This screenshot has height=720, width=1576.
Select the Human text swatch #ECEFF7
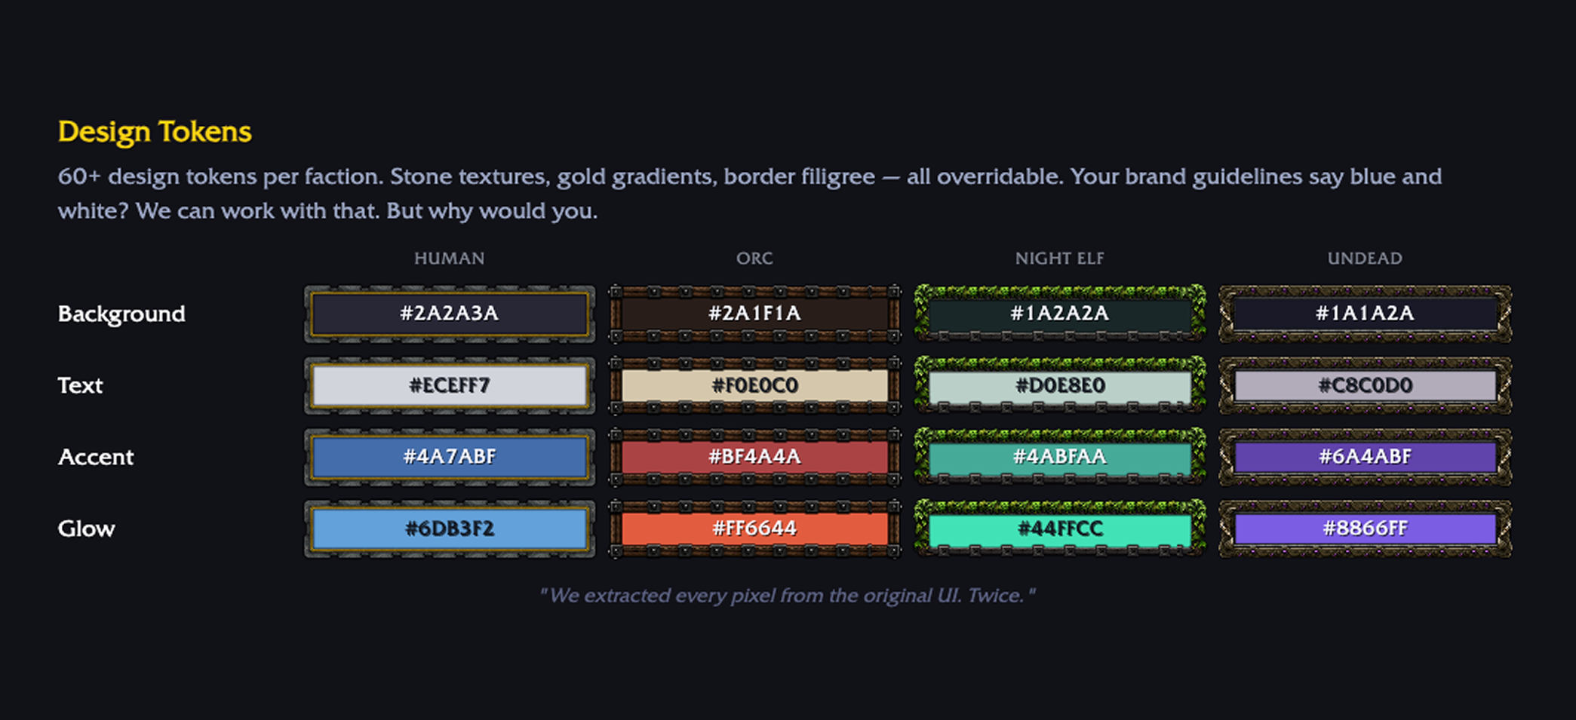450,385
